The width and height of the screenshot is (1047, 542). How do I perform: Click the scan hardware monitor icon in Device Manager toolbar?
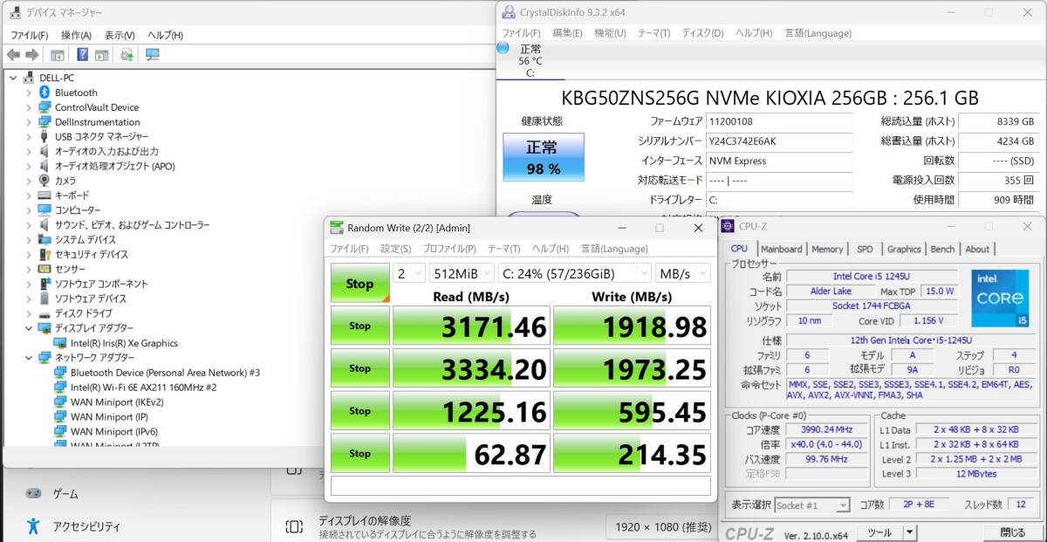(x=153, y=55)
